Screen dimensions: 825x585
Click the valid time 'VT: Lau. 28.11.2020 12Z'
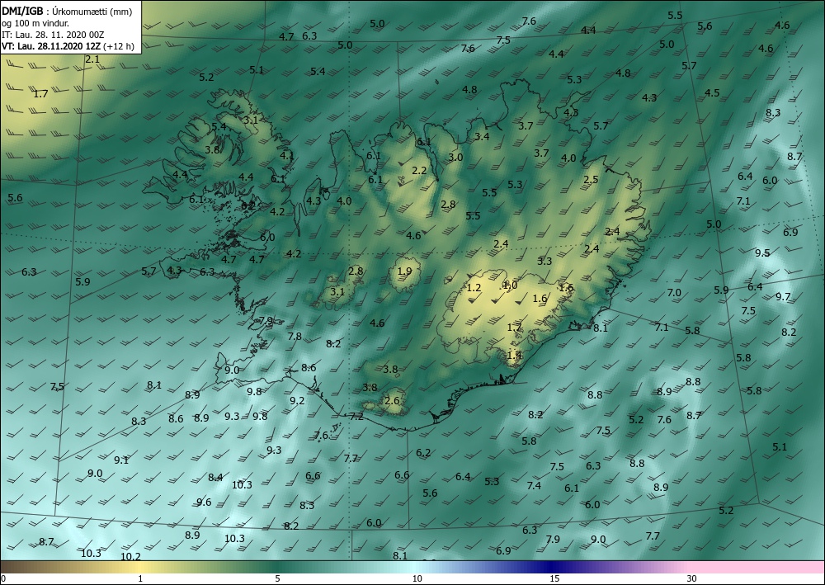pyautogui.click(x=51, y=46)
